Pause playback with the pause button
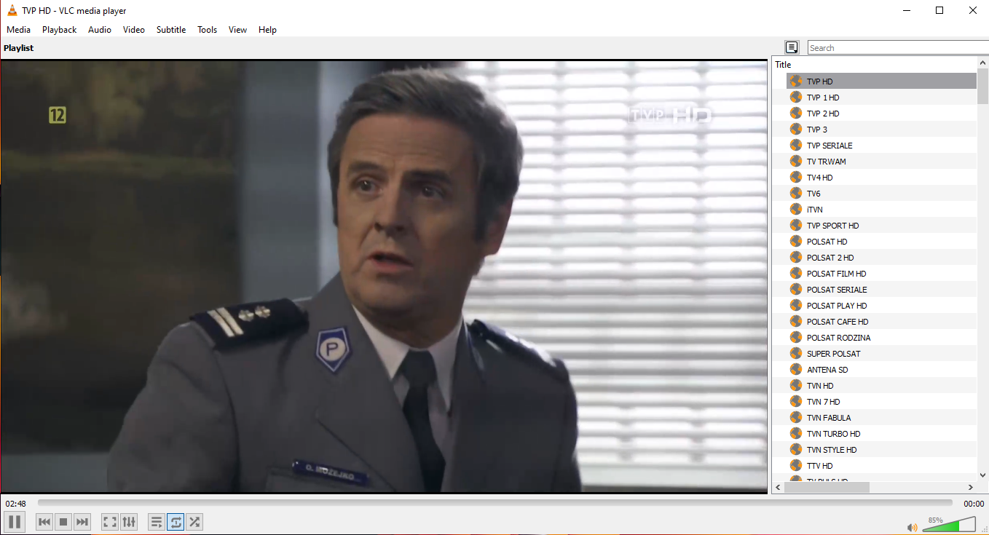The image size is (989, 535). point(15,521)
